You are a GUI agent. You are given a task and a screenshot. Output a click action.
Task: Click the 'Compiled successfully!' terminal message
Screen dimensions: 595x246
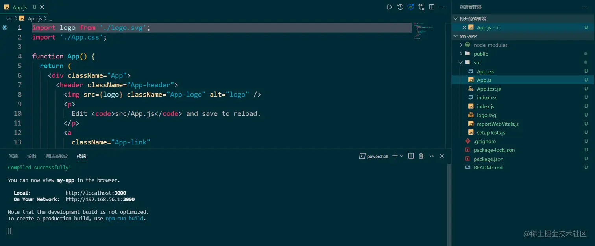coord(39,168)
